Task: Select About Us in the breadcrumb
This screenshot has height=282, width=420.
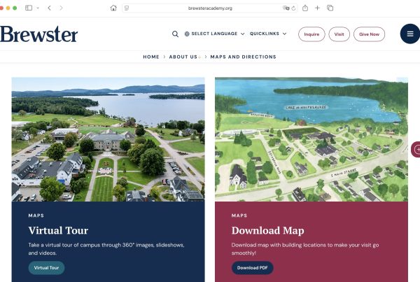Action: coord(183,57)
